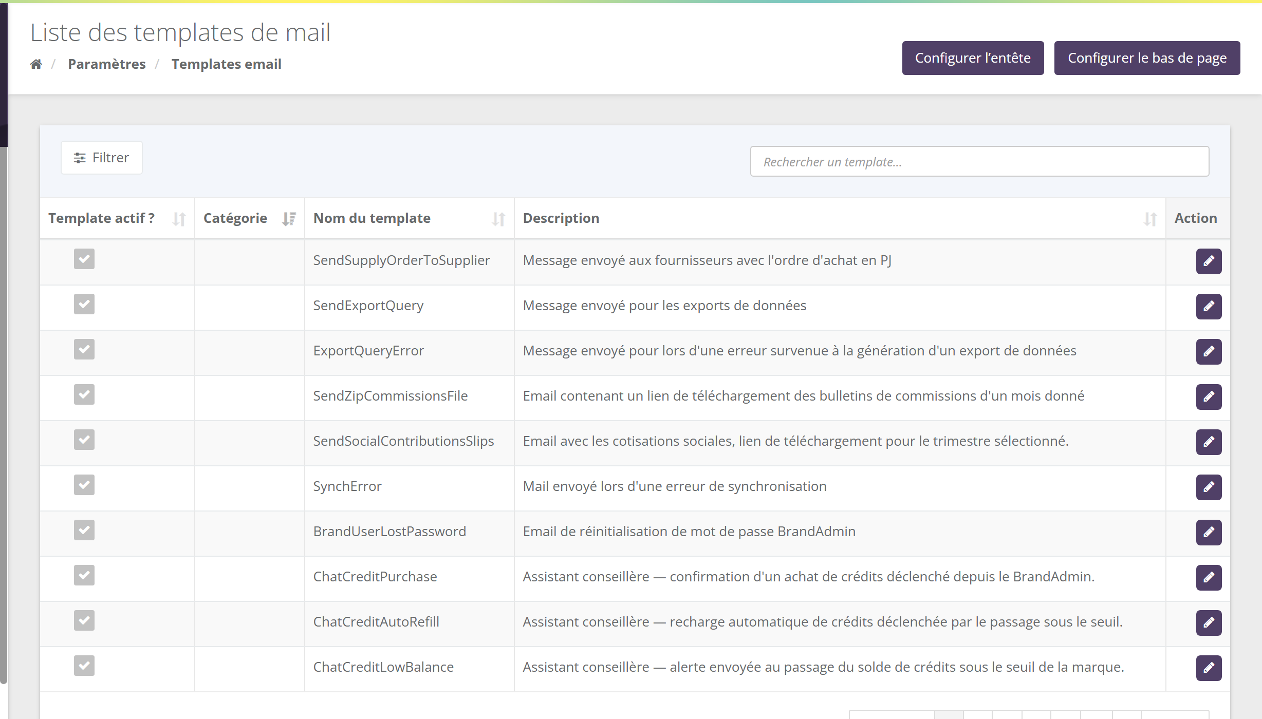
Task: Toggle active checkbox for ChatCreditAutoRefill
Action: pyautogui.click(x=84, y=620)
